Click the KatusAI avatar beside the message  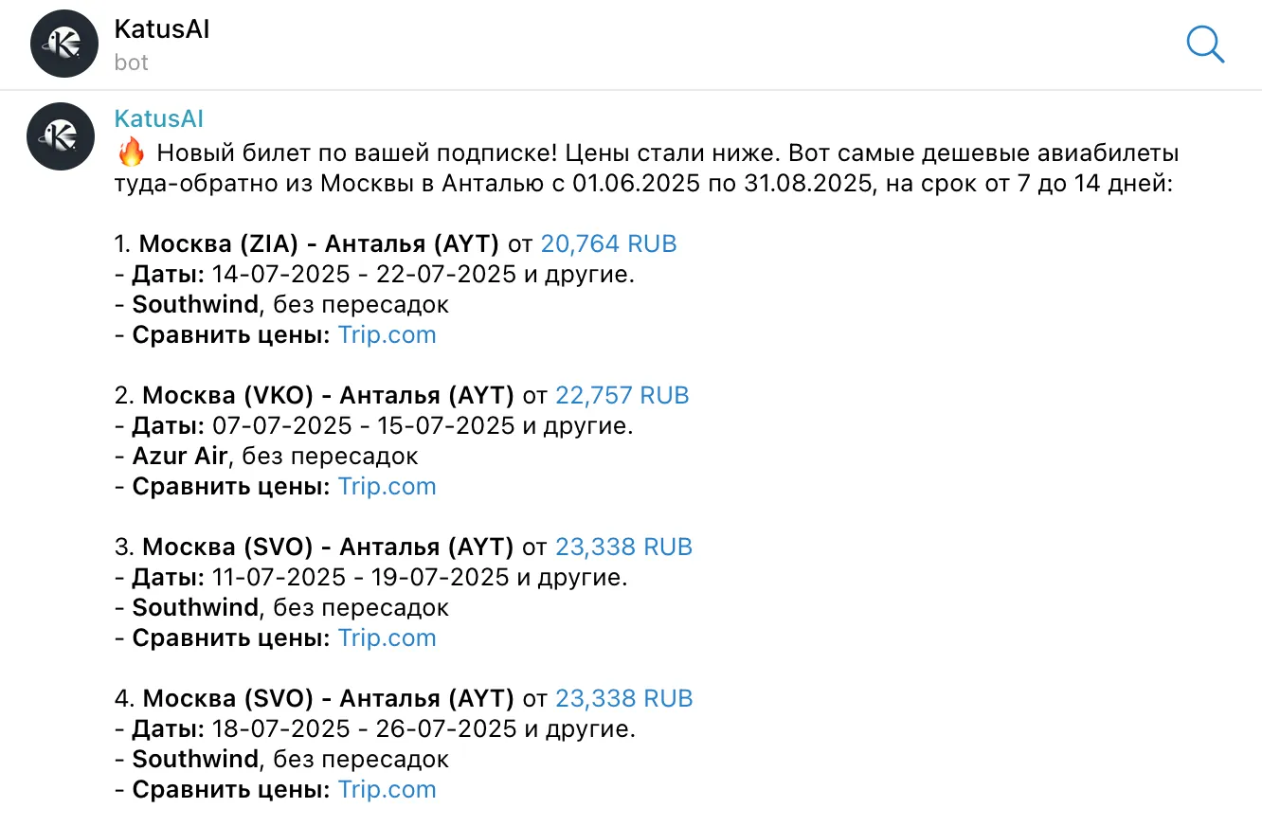click(x=64, y=135)
